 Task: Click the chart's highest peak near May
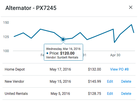[131, 25]
